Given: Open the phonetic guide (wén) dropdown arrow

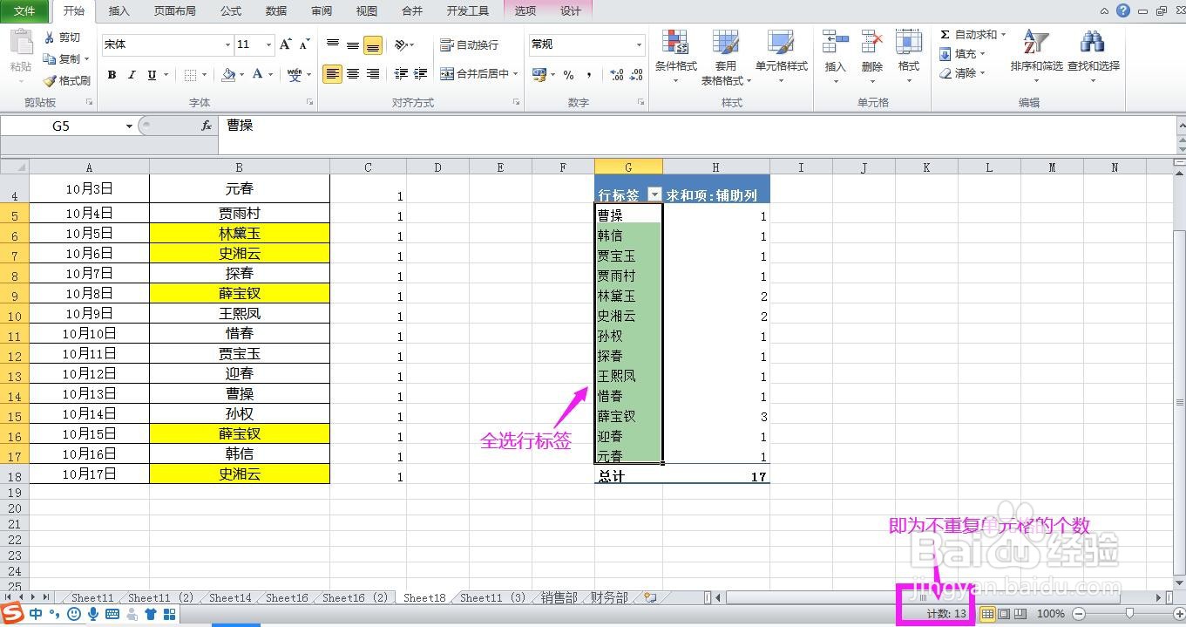Looking at the screenshot, I should (x=309, y=75).
